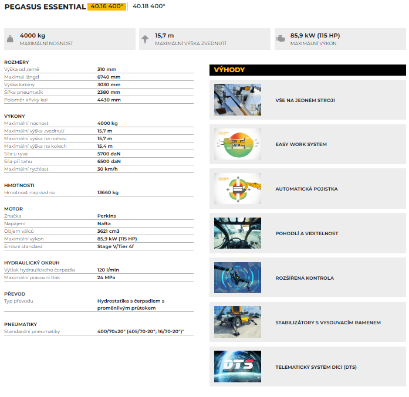Click TELEMATICKÝ SYSTÉM DÍCÍ (DTS) label

(316, 367)
